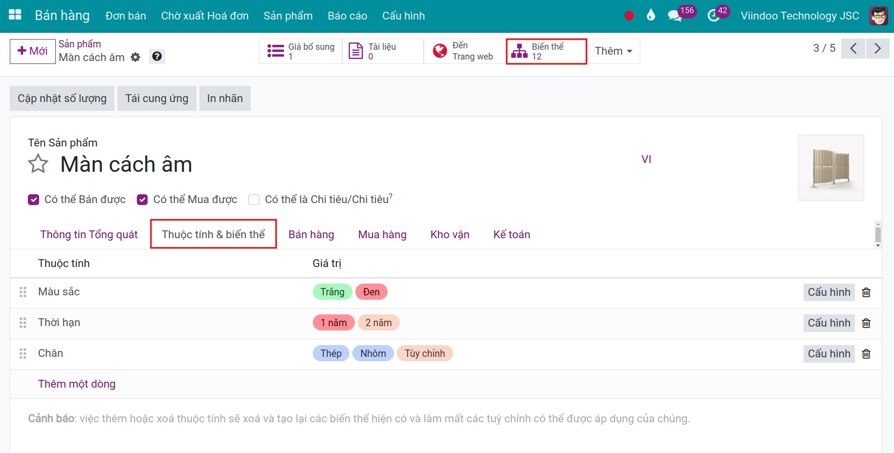Switch to Thông tin Tổng quát tab

(x=89, y=234)
